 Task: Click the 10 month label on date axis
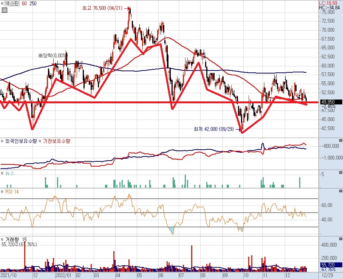click(246, 275)
